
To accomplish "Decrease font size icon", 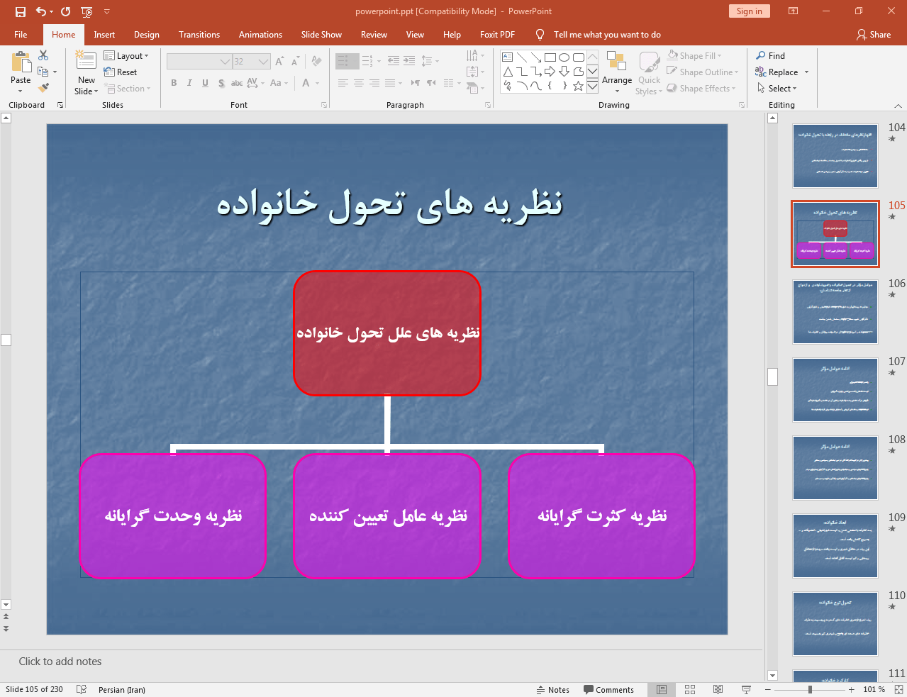I will (296, 62).
